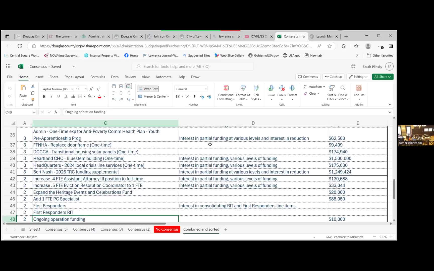Decrease font size with the smaller A icon

(98, 89)
